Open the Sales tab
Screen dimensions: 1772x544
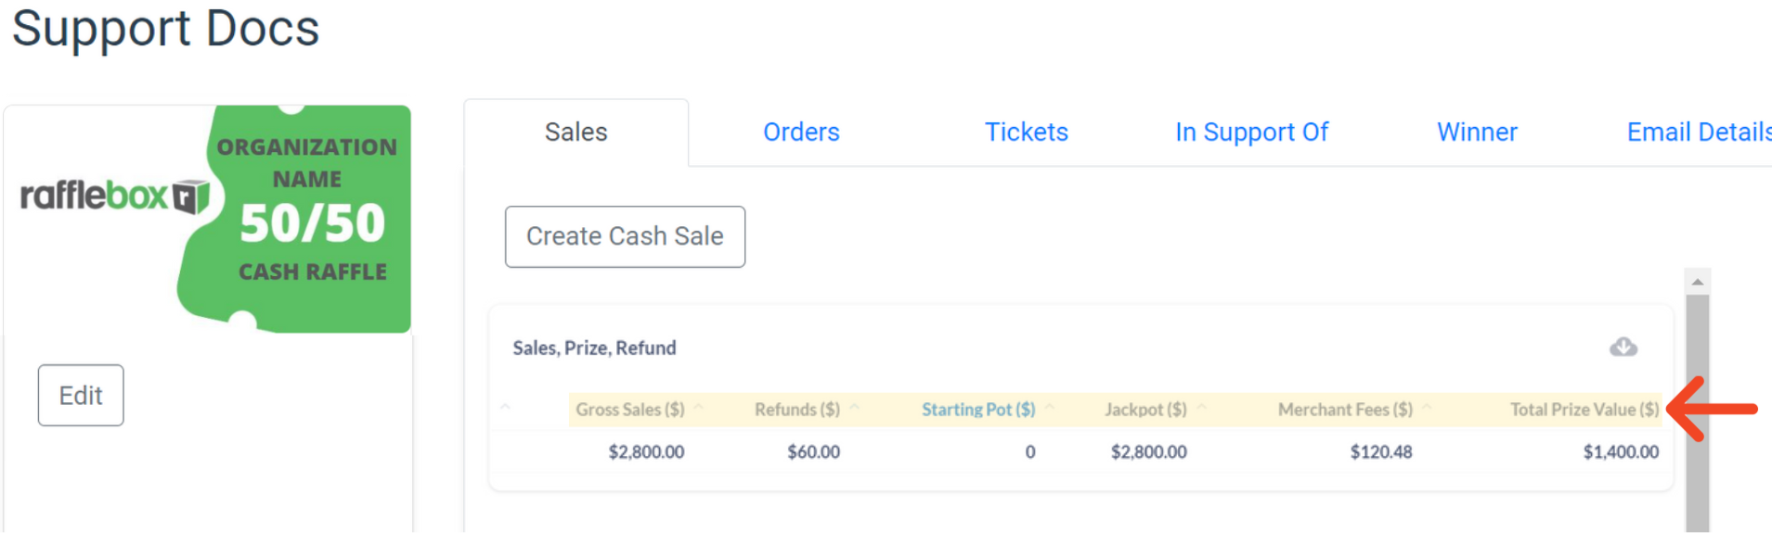point(576,133)
